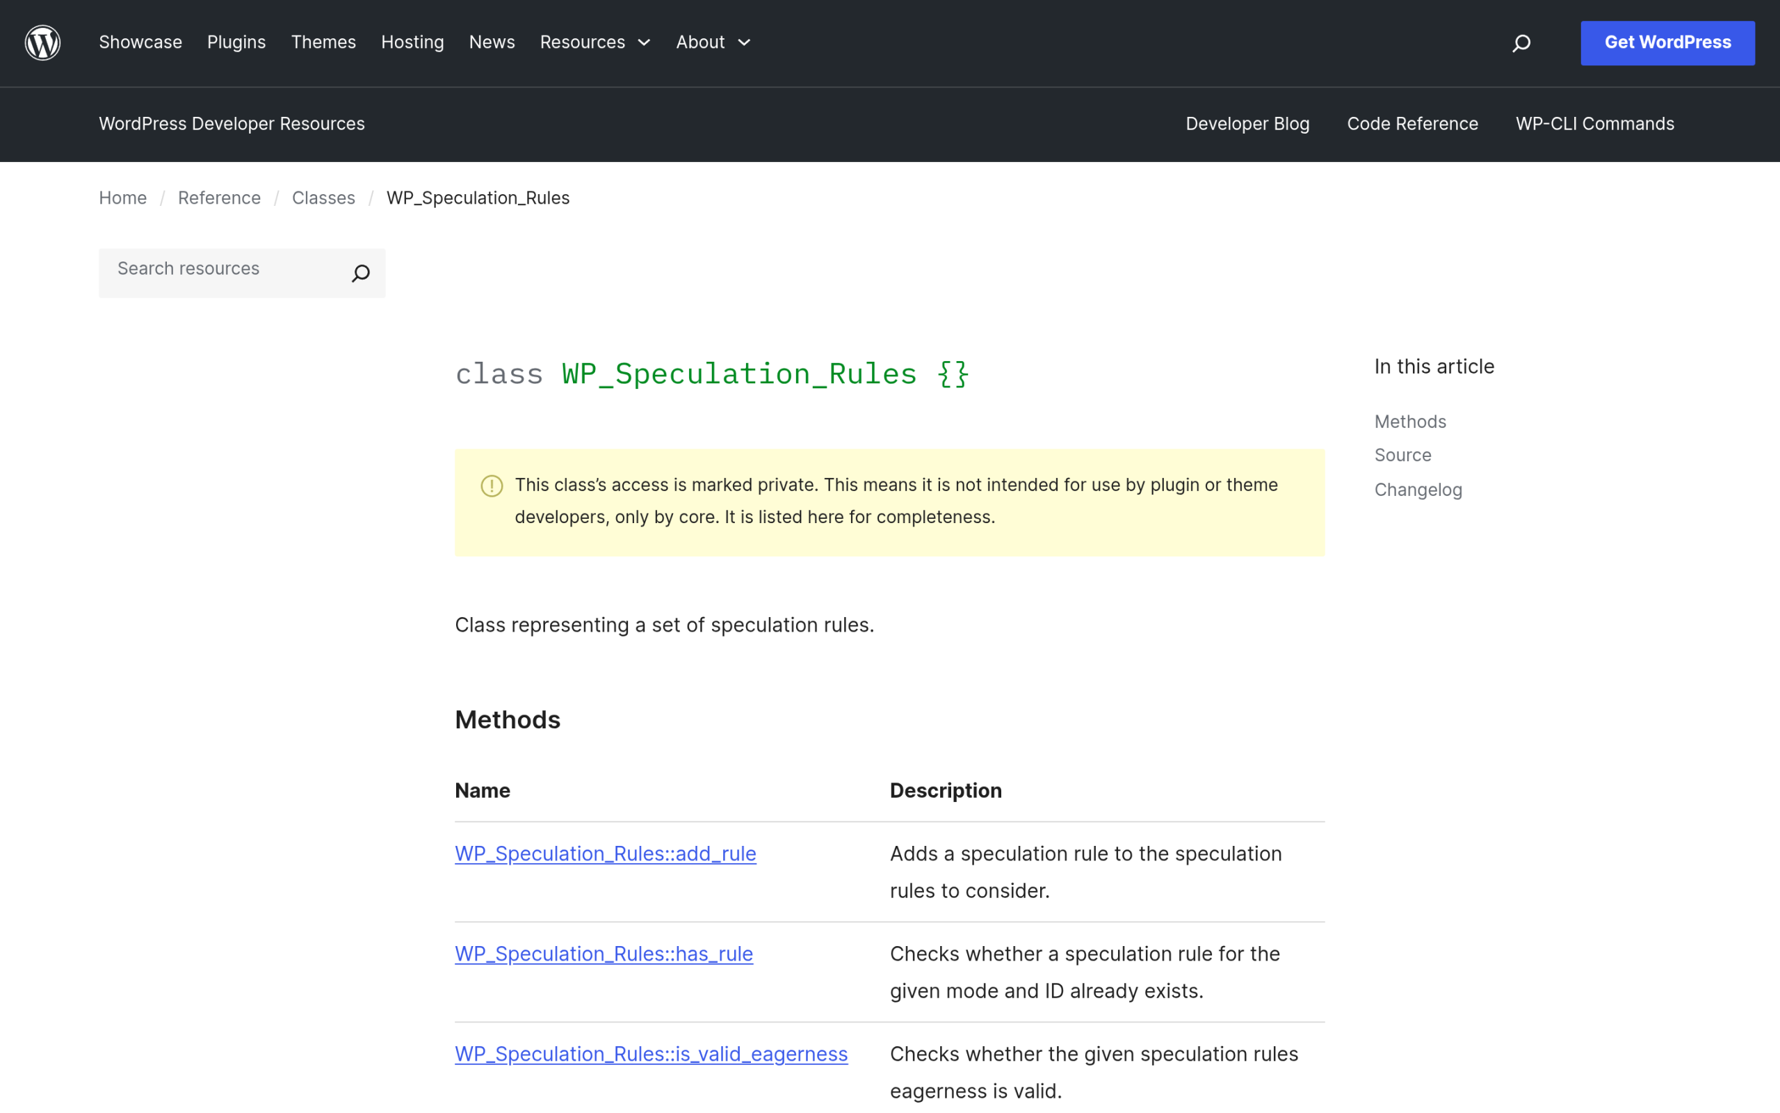
Task: Open the Showcase menu item
Action: (140, 42)
